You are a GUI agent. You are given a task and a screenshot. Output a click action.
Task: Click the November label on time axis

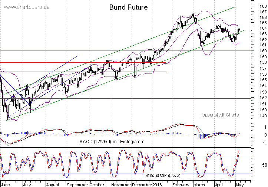[x=121, y=185]
